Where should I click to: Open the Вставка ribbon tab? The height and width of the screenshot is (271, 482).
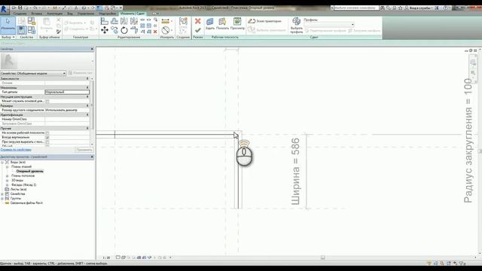[37, 14]
